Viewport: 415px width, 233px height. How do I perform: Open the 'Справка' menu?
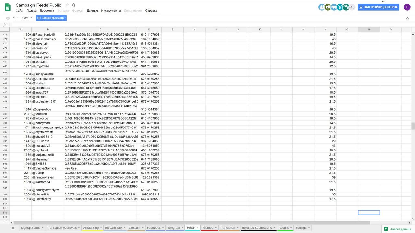[151, 11]
